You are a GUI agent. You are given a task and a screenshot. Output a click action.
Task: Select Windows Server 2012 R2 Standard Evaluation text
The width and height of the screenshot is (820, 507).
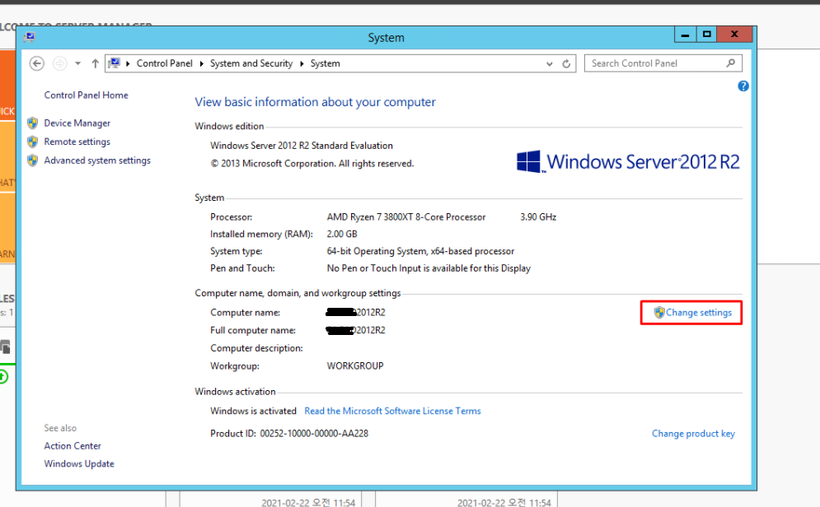pyautogui.click(x=302, y=146)
